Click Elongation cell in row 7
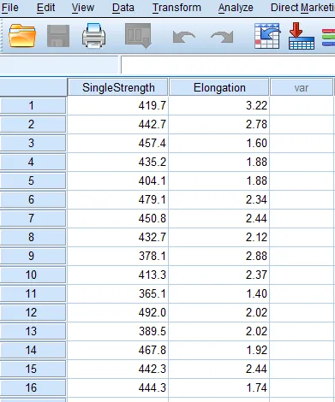335x402 pixels. click(x=219, y=218)
